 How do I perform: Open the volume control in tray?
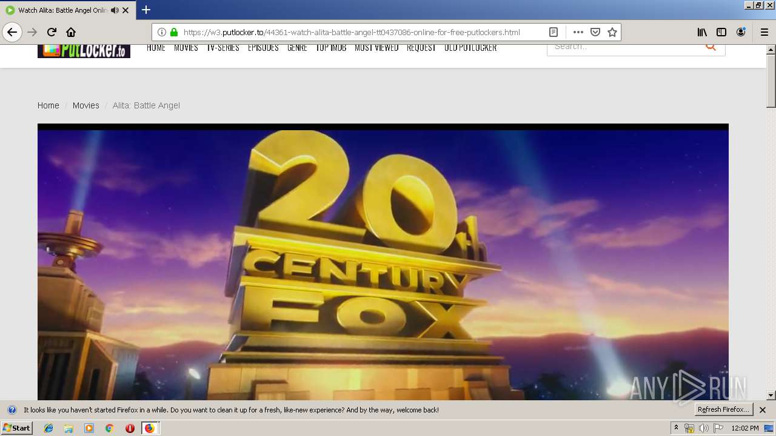pos(703,428)
